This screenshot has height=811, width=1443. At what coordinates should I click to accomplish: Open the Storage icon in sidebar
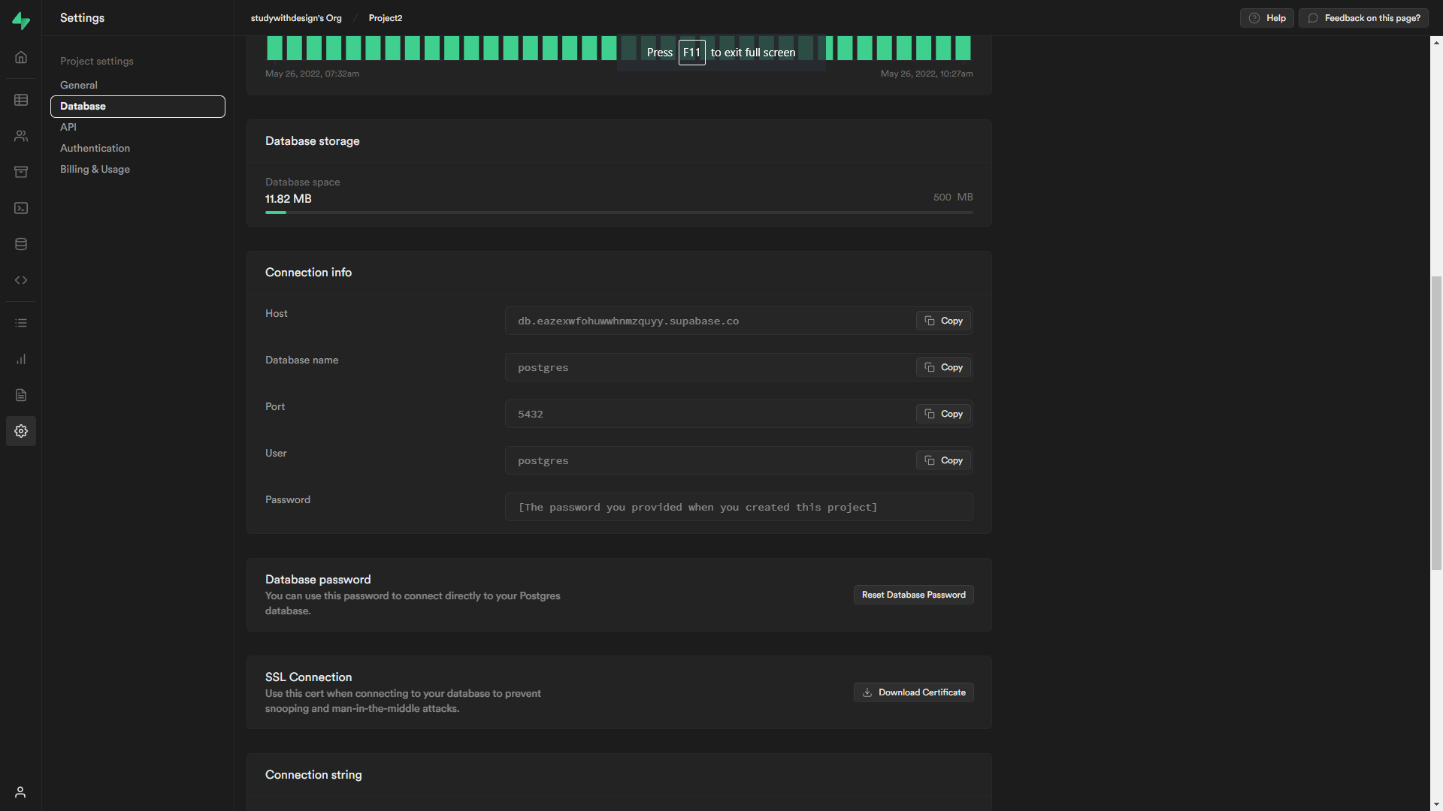21,172
